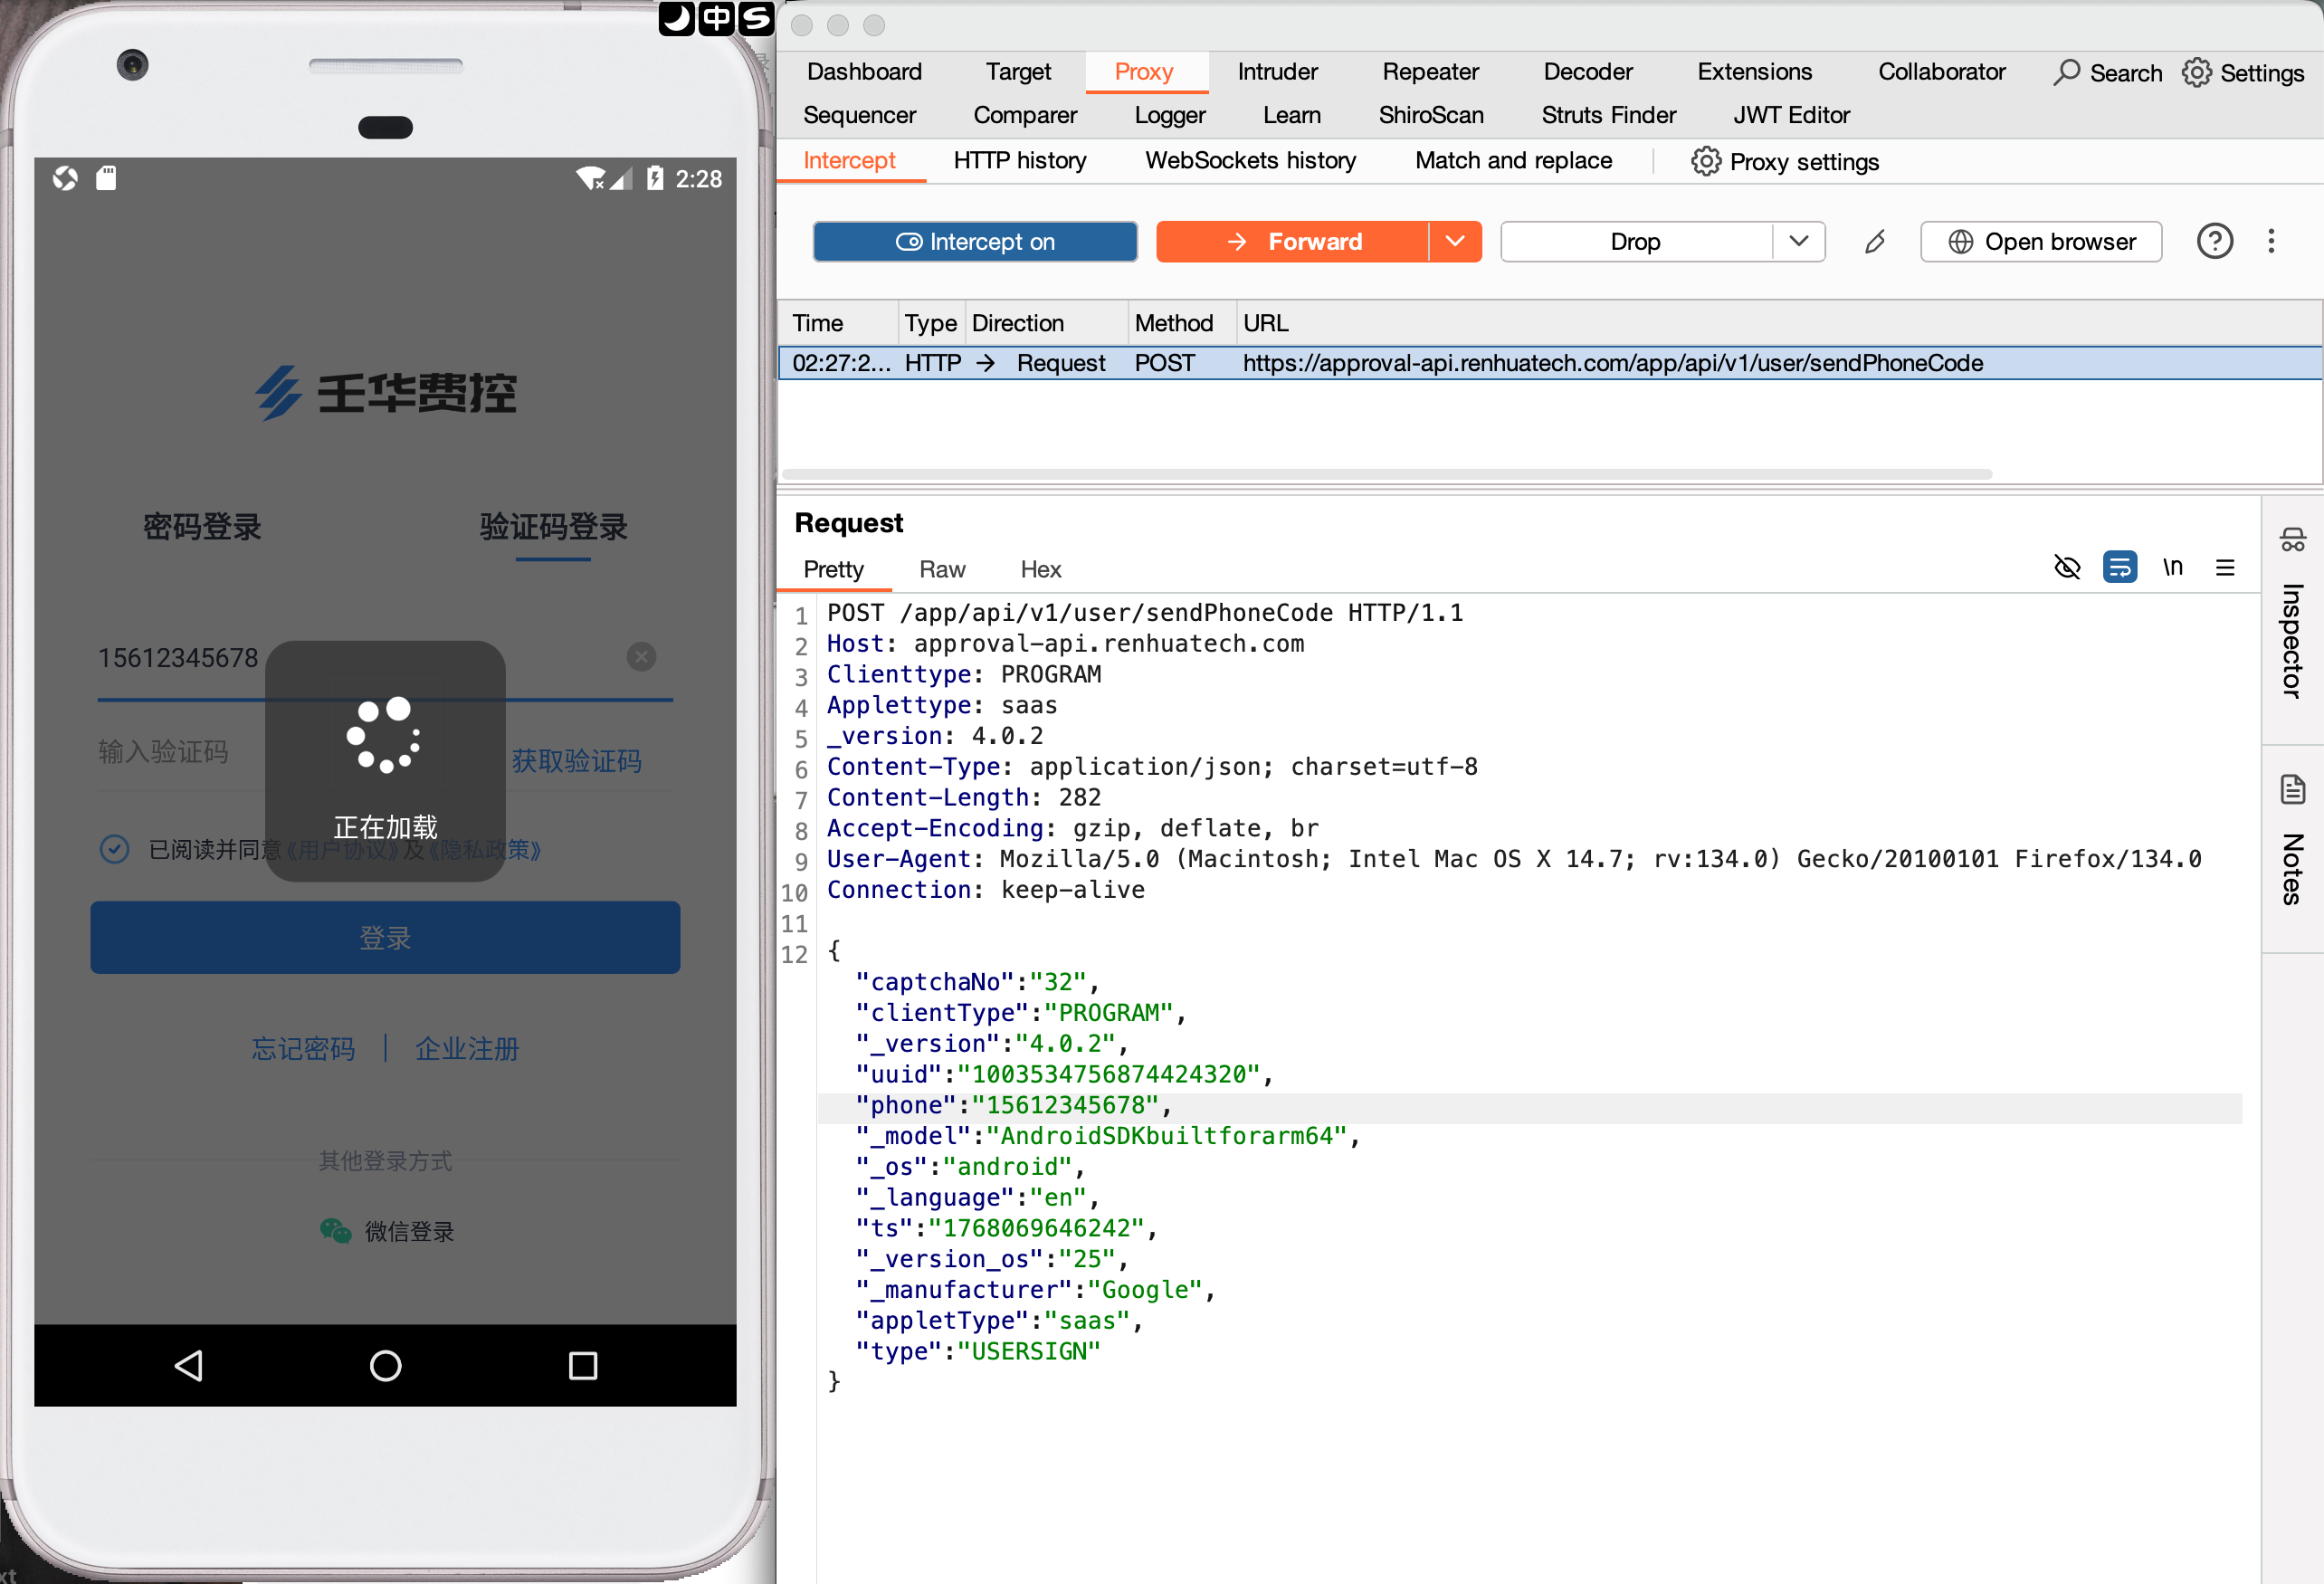
Task: Open the three-dot more options menu
Action: coord(2271,242)
